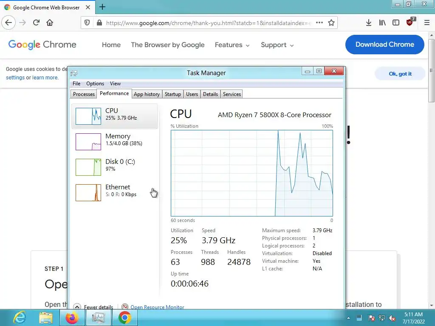Click the 3.79 GHz Speed value
This screenshot has width=435, height=326.
point(218,240)
